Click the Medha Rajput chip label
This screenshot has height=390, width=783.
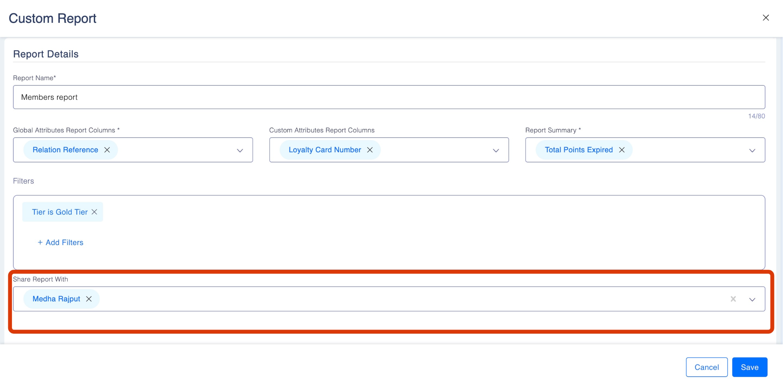tap(56, 299)
